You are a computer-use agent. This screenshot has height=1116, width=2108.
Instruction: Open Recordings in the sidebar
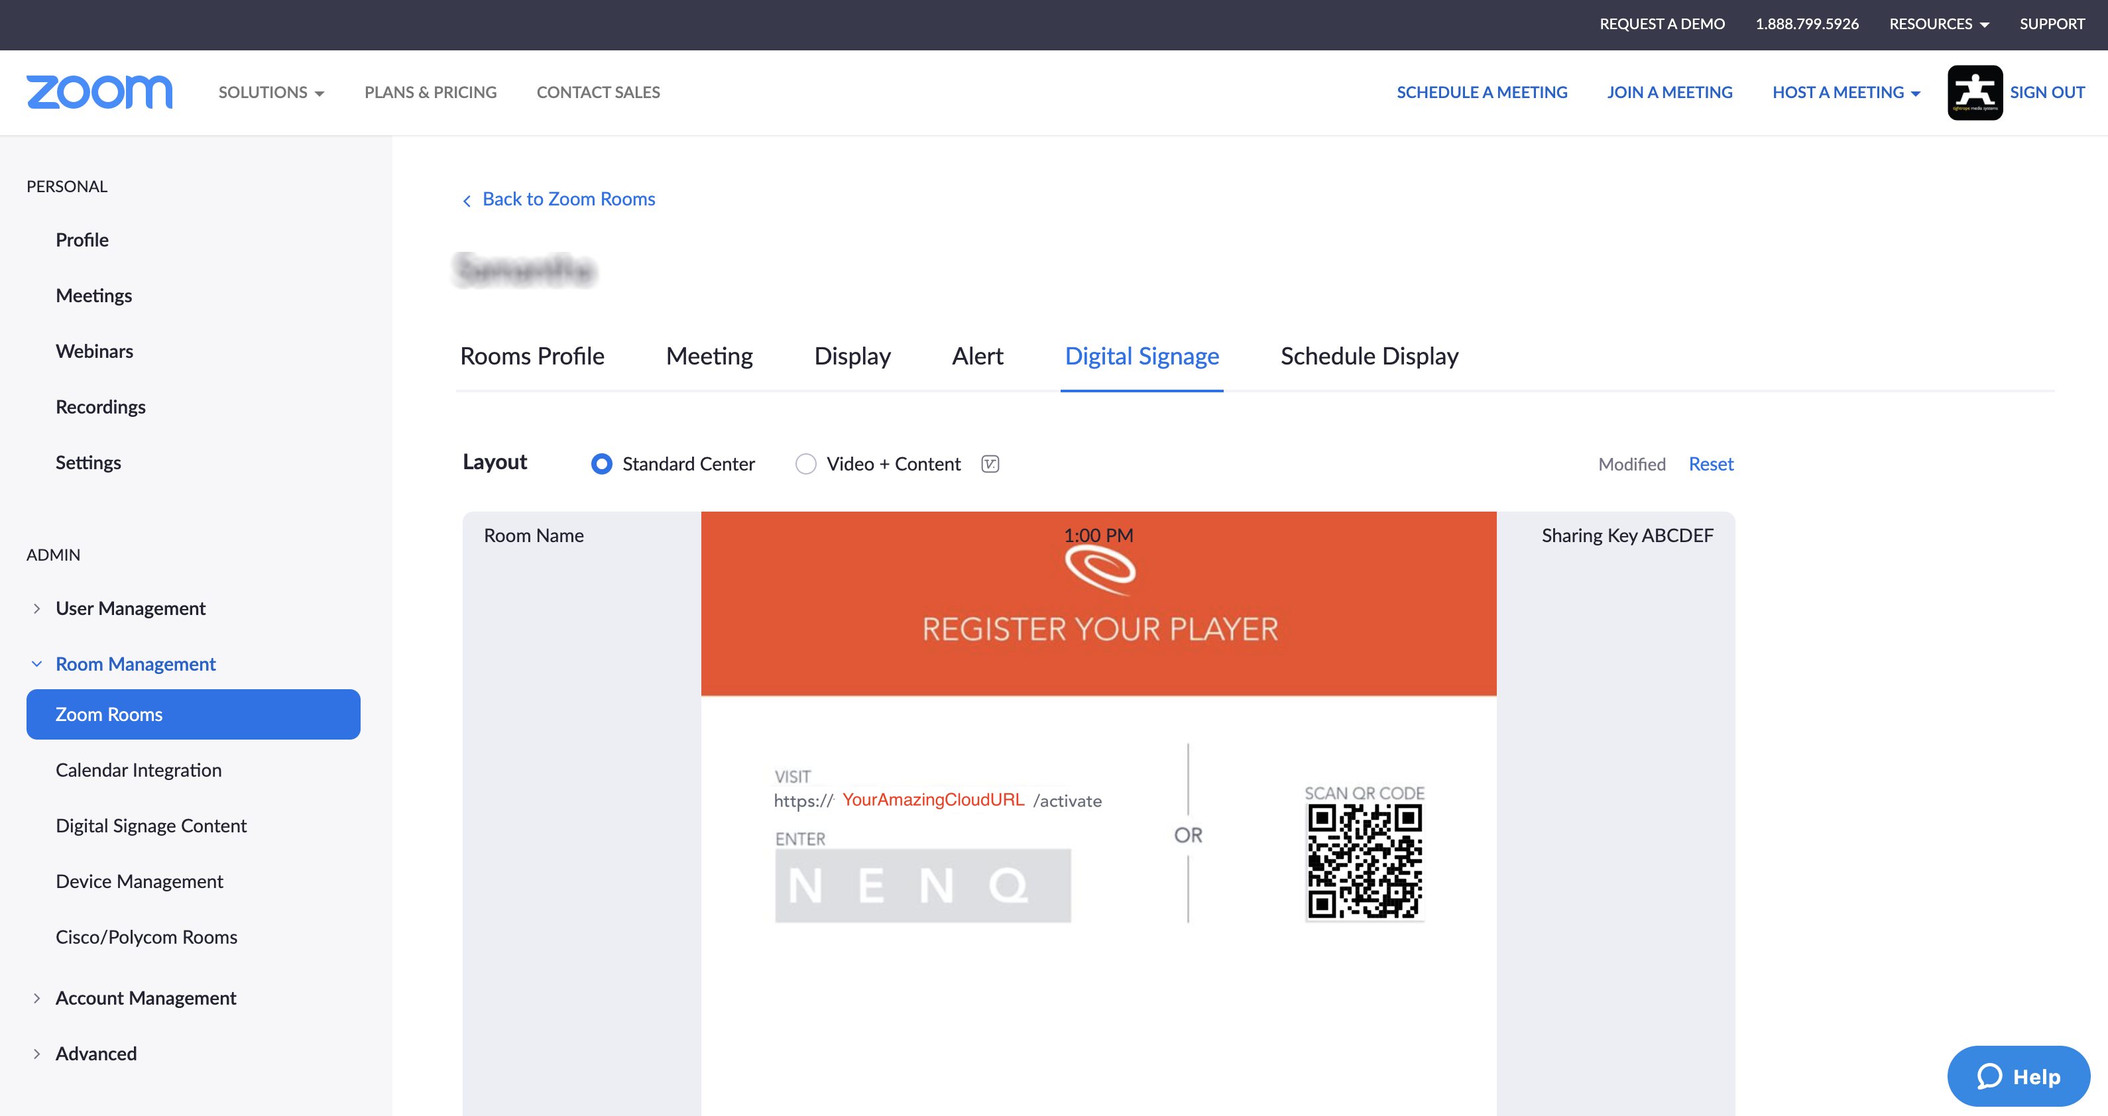coord(101,407)
